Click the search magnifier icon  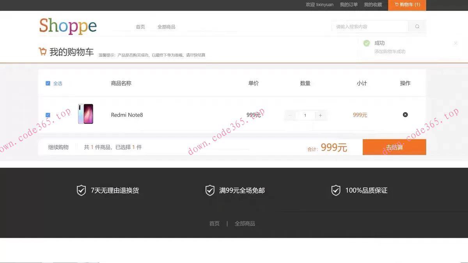417,26
